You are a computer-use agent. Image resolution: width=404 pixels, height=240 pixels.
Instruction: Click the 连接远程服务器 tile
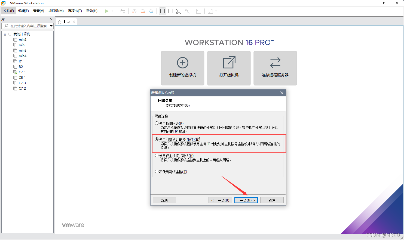[x=275, y=68]
